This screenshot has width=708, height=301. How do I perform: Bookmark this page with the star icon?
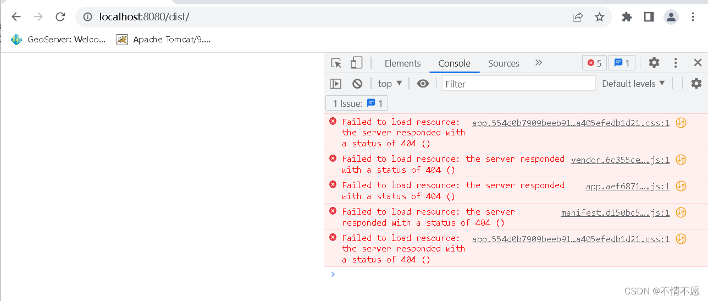pos(599,17)
